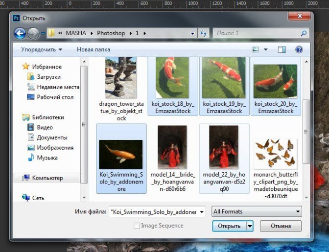
Task: Enable the Image Sequence checkbox
Action: pyautogui.click(x=137, y=226)
